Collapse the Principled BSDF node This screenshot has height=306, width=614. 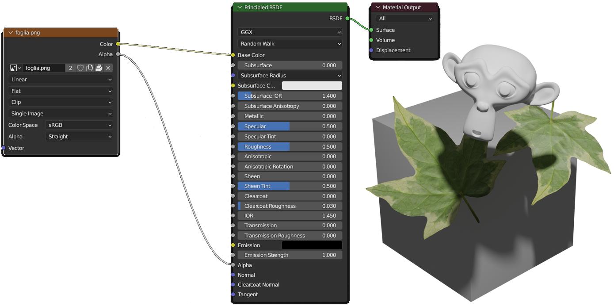[240, 8]
